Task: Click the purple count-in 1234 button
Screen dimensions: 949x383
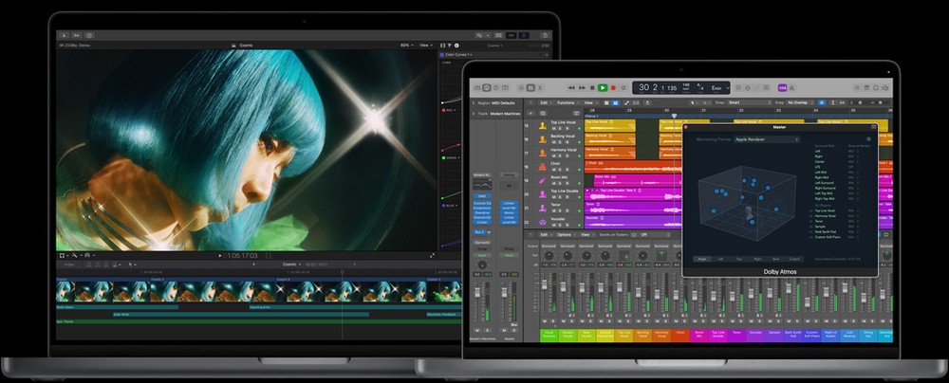Action: click(x=783, y=87)
